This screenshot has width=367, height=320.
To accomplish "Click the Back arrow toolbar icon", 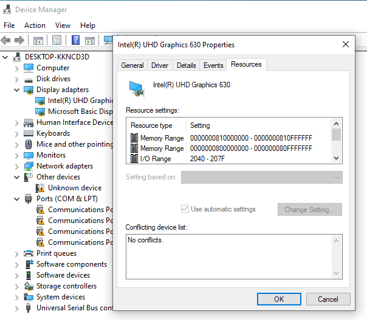I will (x=5, y=41).
